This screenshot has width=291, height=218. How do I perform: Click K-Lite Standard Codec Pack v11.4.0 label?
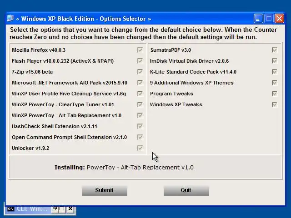click(193, 72)
